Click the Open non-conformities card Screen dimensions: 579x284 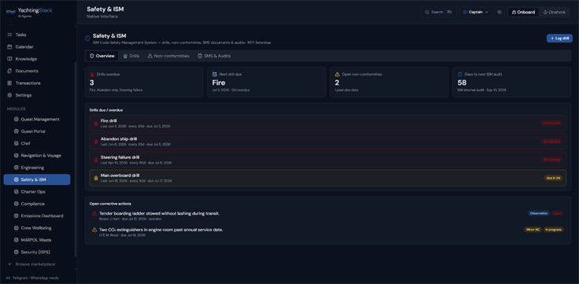389,82
